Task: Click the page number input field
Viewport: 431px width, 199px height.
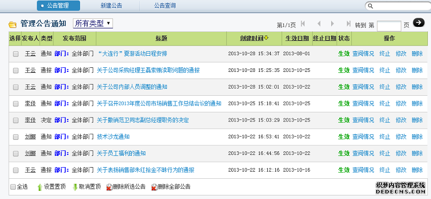Action: [x=389, y=26]
